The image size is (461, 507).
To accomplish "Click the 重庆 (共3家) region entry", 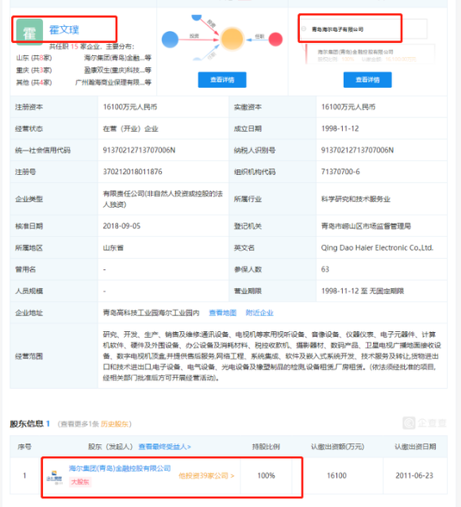I will pos(34,70).
